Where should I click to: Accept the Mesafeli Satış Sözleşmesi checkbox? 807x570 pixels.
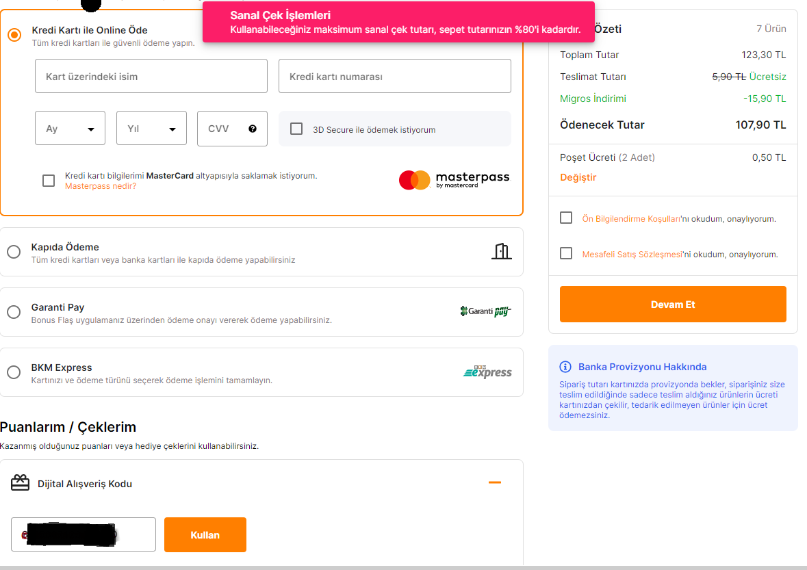tap(566, 253)
